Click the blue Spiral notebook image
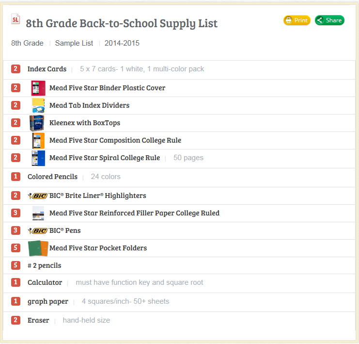 (38, 158)
